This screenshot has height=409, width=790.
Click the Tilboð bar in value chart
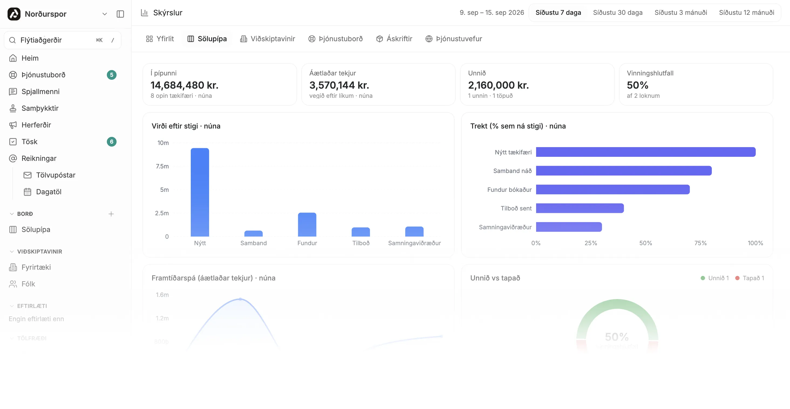click(361, 232)
